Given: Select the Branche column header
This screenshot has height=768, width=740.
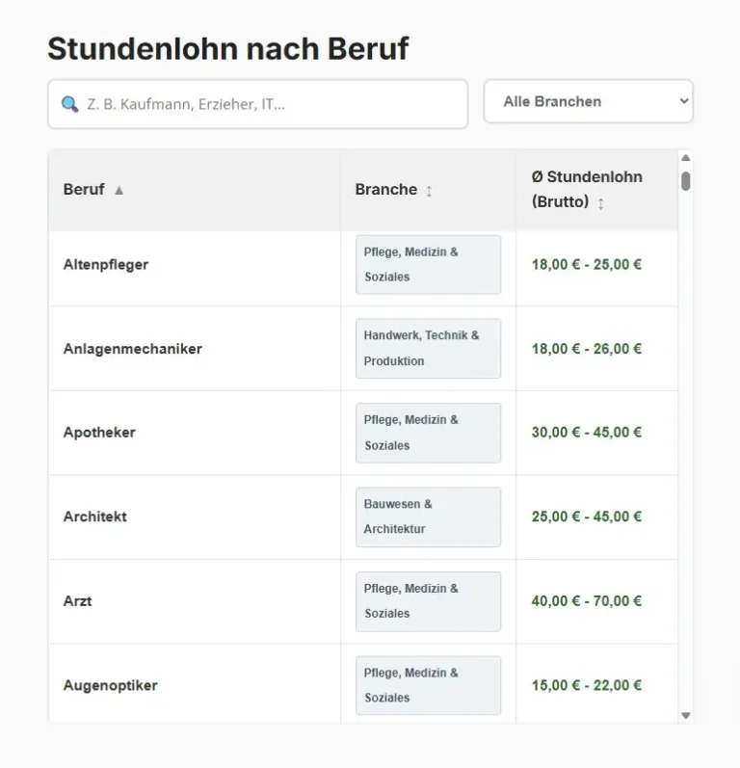Looking at the screenshot, I should click(x=385, y=190).
